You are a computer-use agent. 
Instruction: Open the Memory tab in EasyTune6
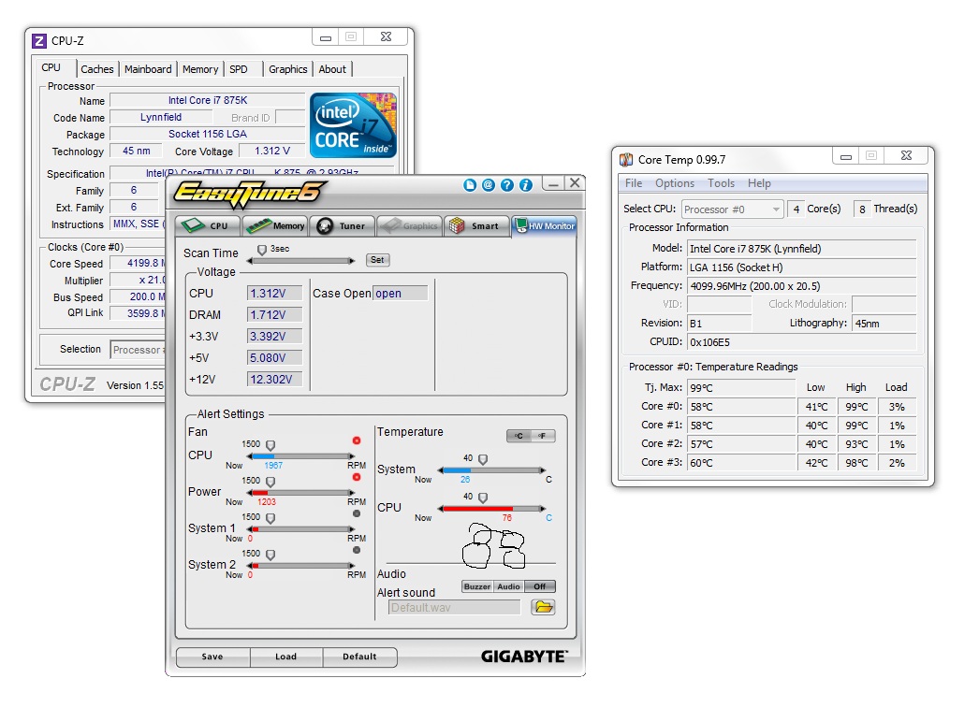[276, 226]
